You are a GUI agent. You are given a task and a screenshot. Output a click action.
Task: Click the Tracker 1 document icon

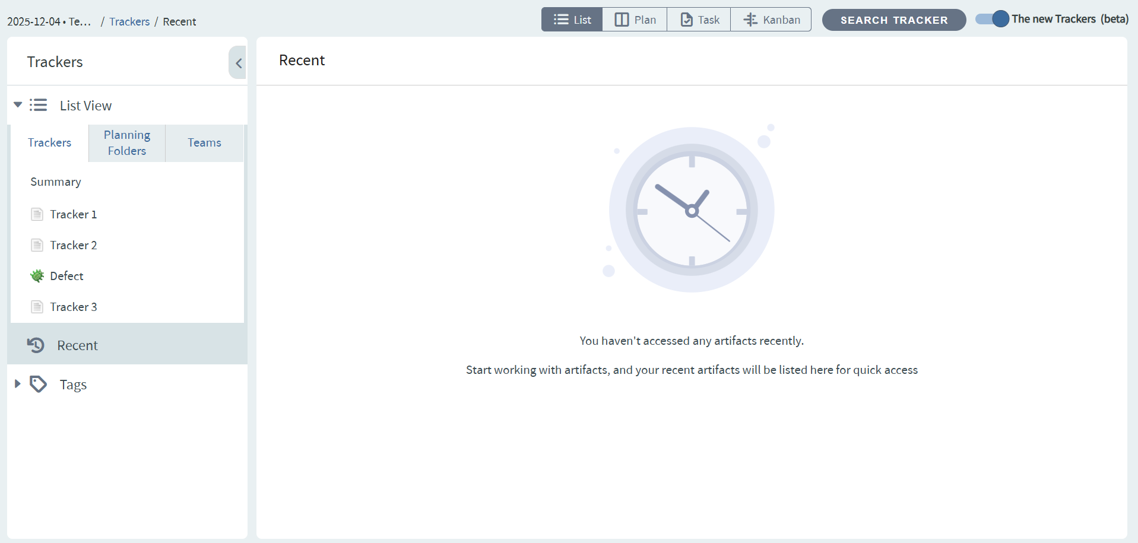pos(37,214)
